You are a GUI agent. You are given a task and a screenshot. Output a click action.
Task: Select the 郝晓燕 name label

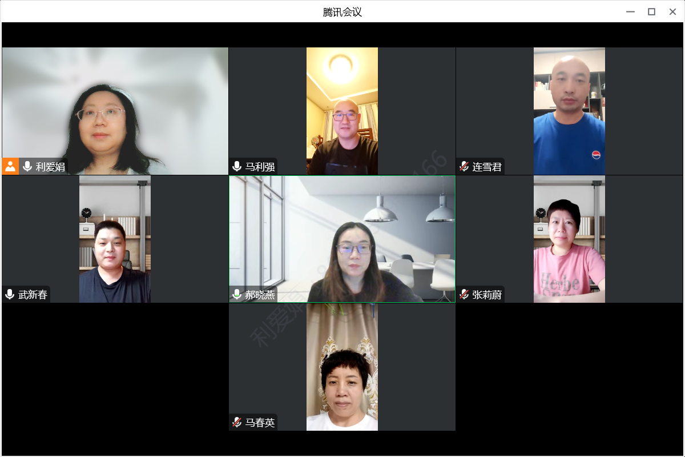pyautogui.click(x=260, y=295)
